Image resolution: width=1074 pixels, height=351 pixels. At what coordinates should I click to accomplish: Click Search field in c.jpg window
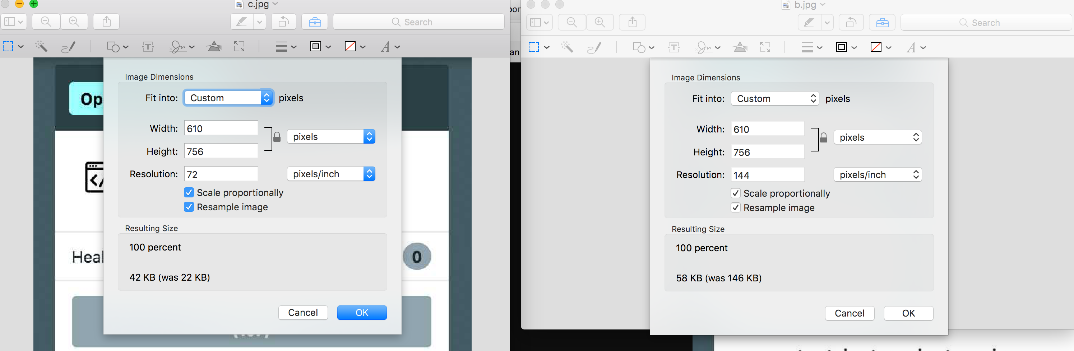coord(418,22)
